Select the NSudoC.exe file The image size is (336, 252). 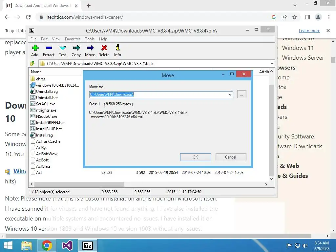(x=44, y=116)
